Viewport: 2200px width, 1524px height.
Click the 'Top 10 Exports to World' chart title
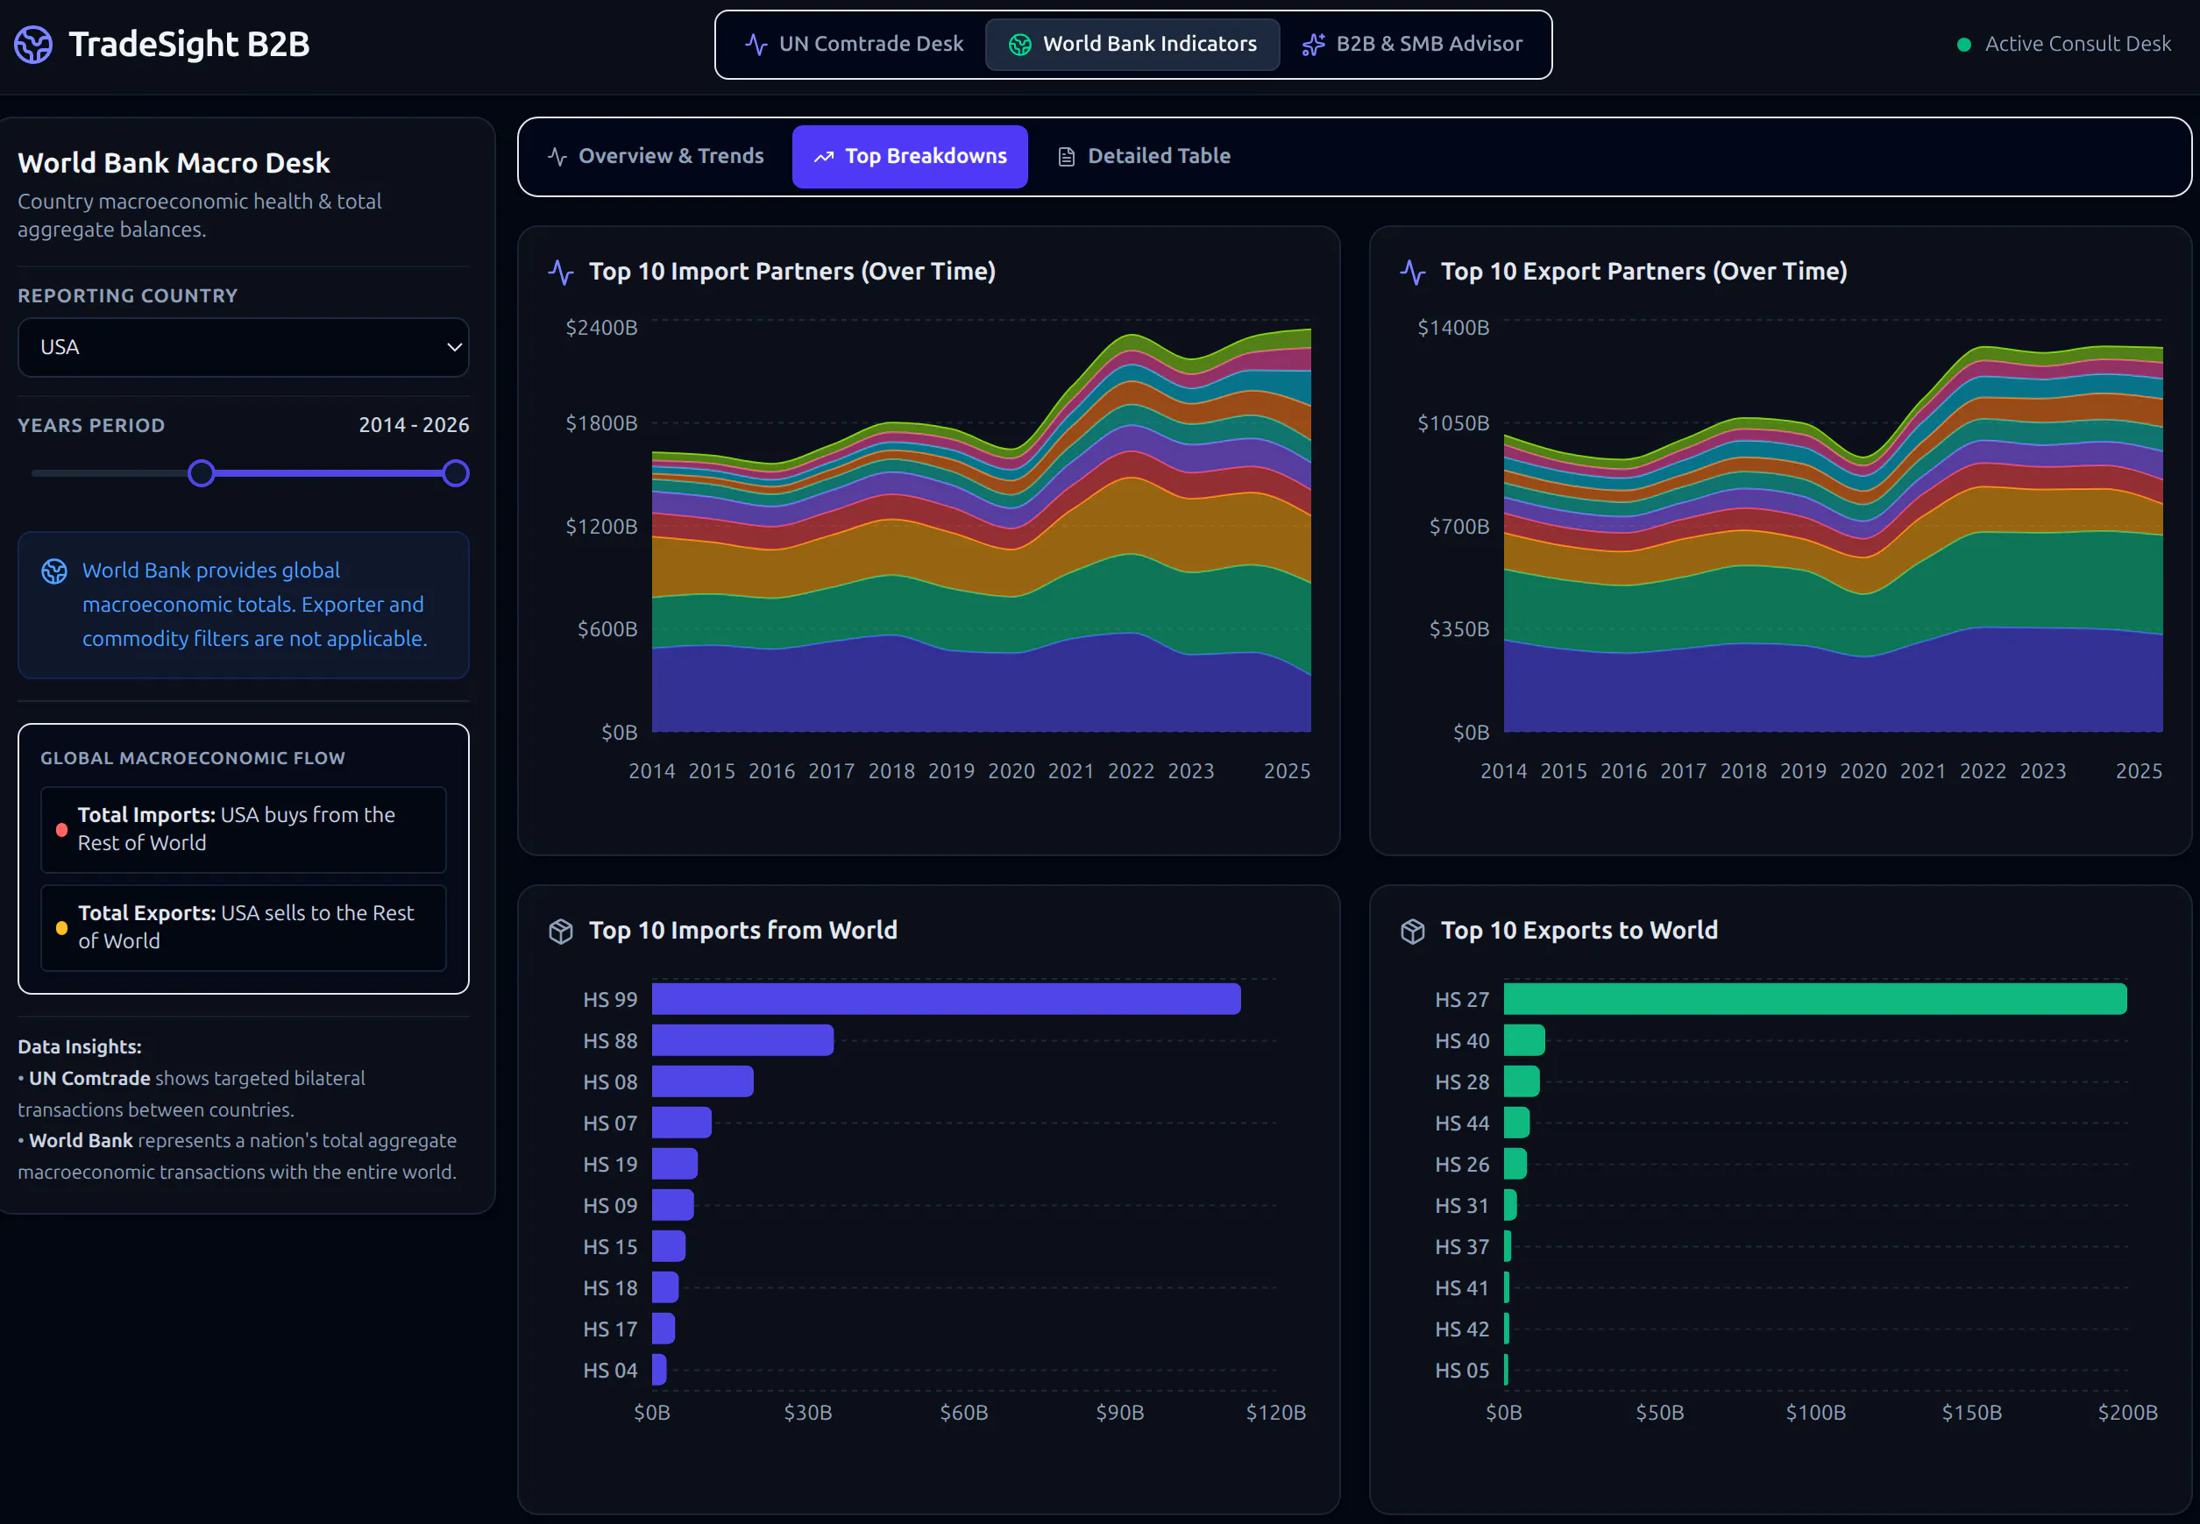1579,931
